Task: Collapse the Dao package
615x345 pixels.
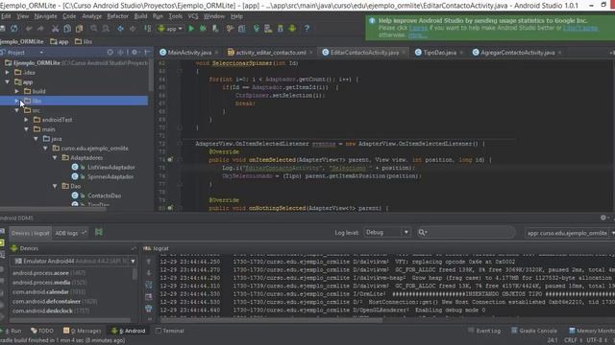Action: (x=55, y=186)
